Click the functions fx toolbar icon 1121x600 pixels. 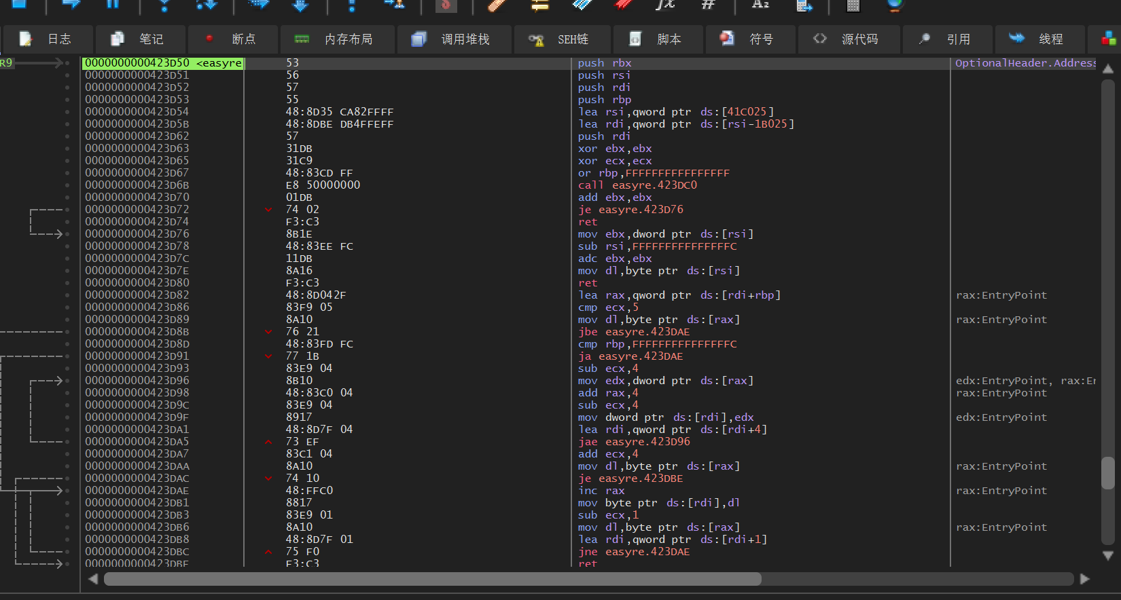click(664, 4)
